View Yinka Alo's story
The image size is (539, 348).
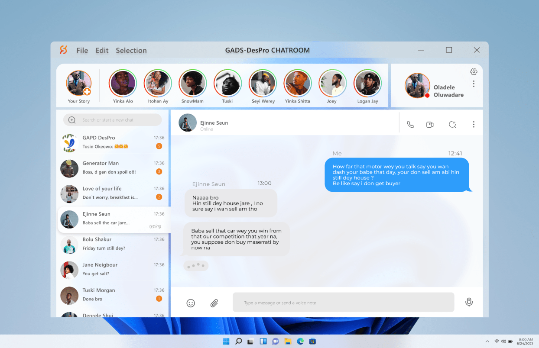(x=123, y=84)
